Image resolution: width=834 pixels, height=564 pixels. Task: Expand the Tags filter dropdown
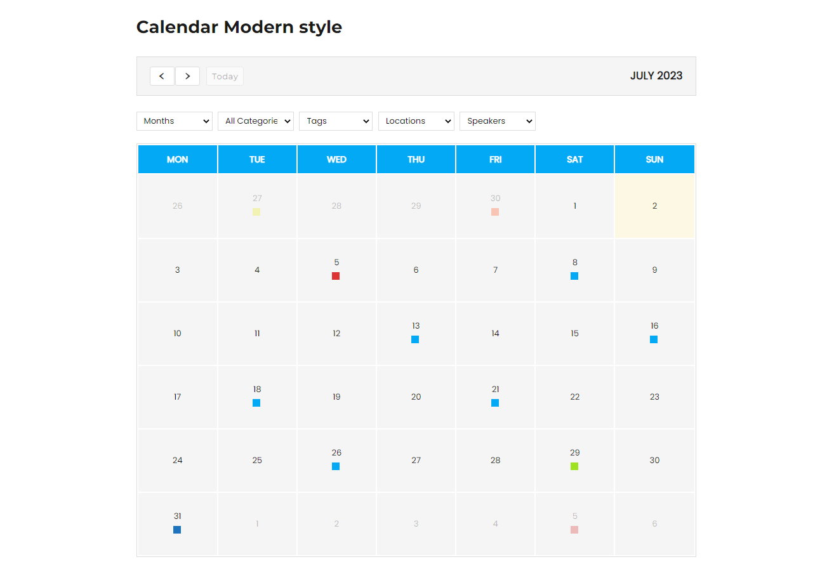[x=336, y=121]
